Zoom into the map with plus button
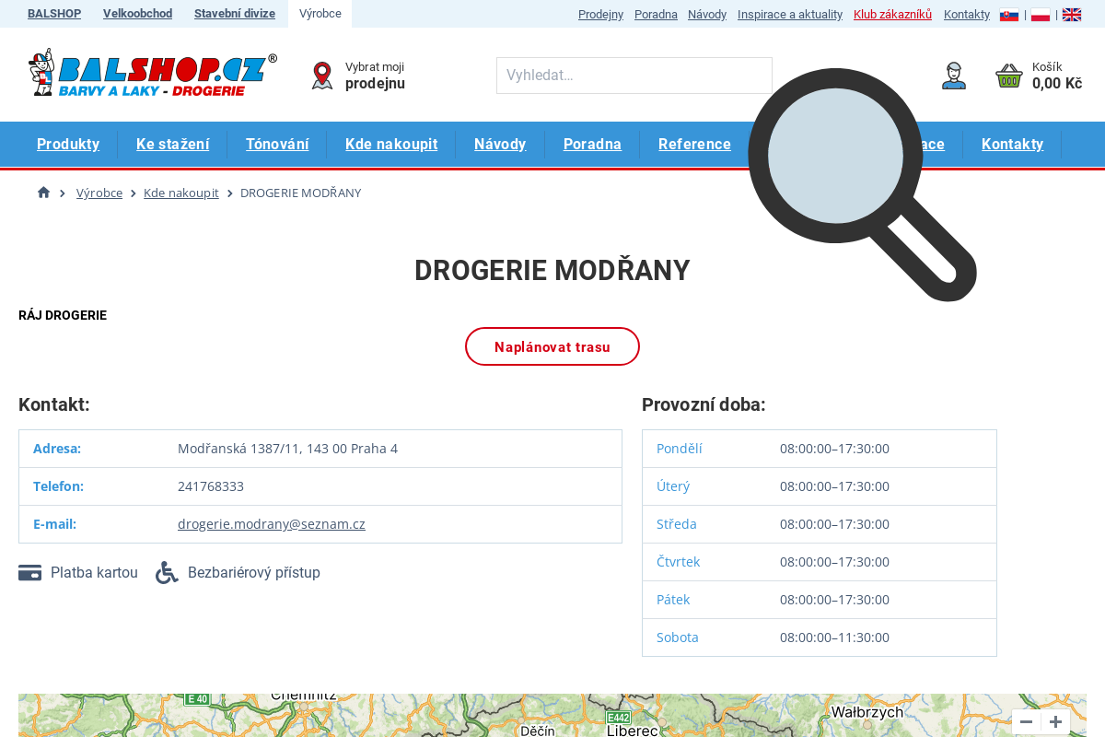1105x737 pixels. [1055, 722]
